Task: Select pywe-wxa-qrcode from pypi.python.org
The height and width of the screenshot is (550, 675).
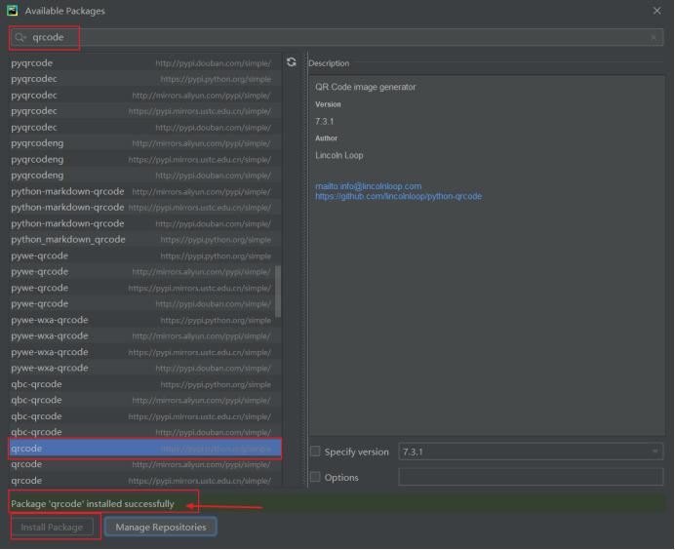Action: (x=144, y=320)
